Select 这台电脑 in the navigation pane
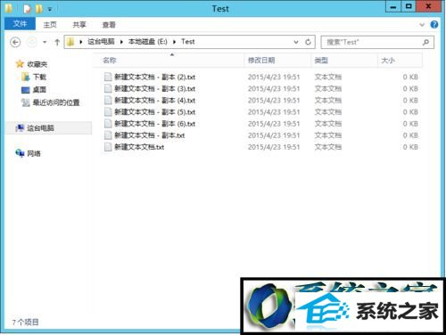The width and height of the screenshot is (446, 335). pyautogui.click(x=41, y=128)
